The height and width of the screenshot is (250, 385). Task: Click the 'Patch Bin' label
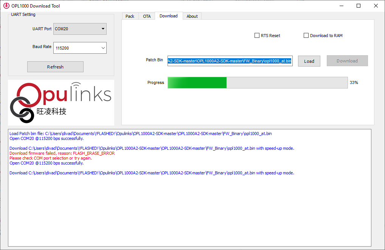(x=154, y=60)
